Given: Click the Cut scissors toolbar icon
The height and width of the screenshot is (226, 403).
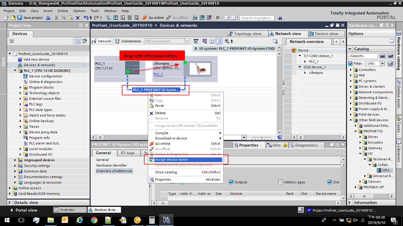Looking at the screenshot, I should 57,18.
